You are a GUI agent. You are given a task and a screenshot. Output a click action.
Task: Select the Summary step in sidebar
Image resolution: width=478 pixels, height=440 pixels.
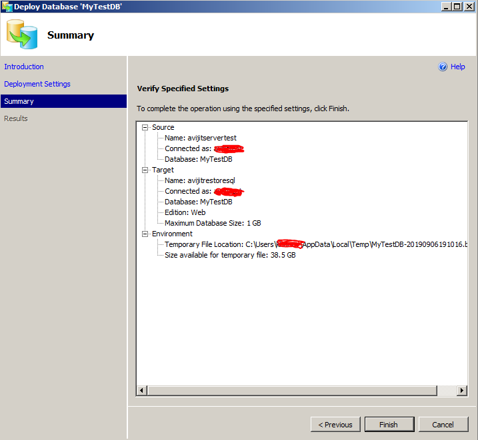pyautogui.click(x=19, y=101)
